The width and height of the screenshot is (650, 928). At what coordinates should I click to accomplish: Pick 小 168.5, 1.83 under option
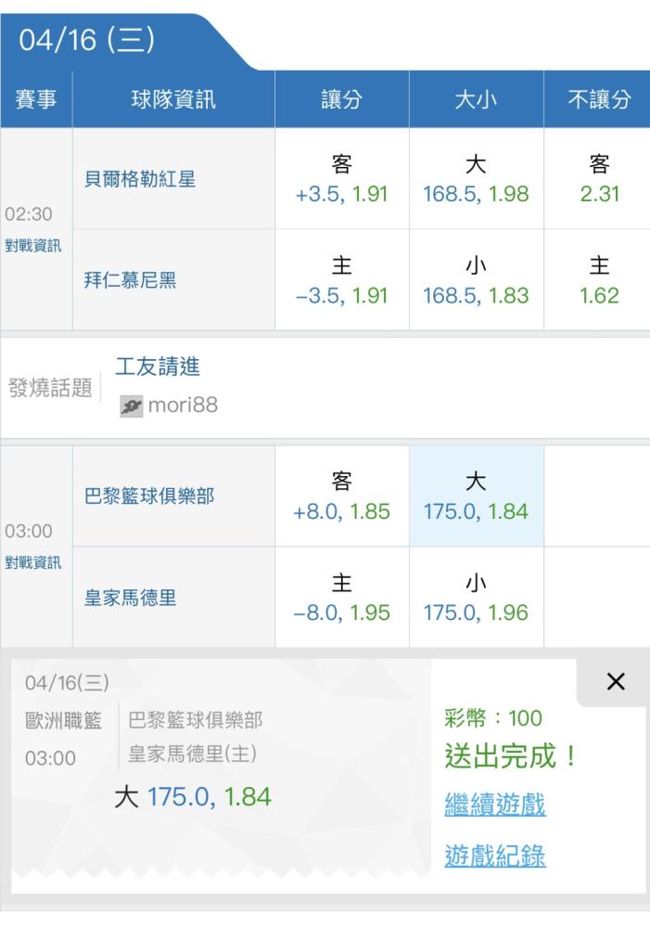click(476, 280)
